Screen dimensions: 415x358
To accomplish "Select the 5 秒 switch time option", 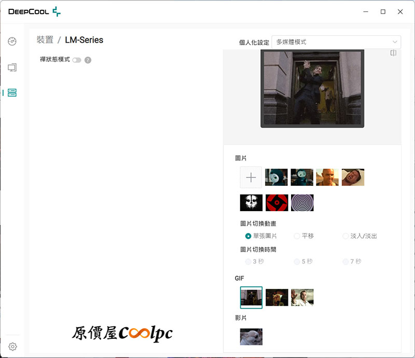I will coord(297,261).
